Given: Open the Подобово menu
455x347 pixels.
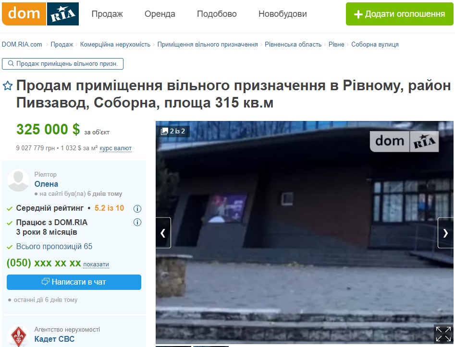Looking at the screenshot, I should pos(217,14).
